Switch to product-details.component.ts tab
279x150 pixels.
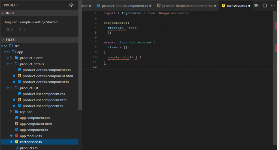tap(124, 6)
